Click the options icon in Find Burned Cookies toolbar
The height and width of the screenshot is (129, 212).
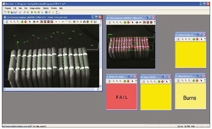tap(7, 22)
